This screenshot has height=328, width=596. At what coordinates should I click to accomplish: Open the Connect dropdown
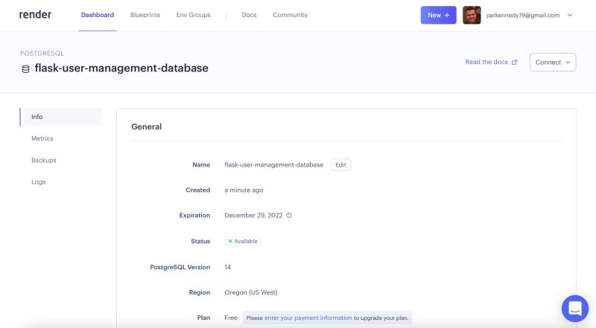(x=553, y=62)
